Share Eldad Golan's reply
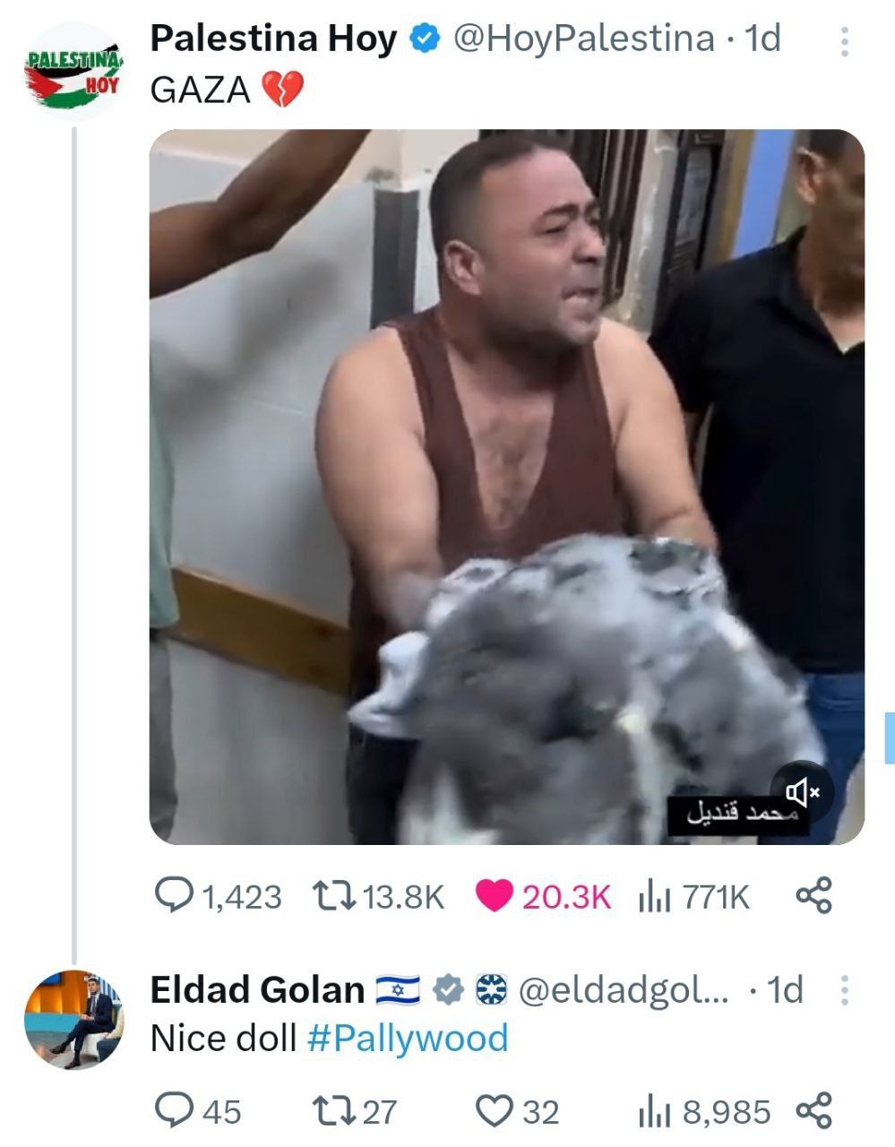The image size is (895, 1147). 813,1111
